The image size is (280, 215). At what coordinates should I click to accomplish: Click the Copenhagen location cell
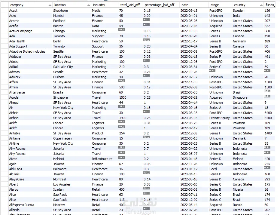[x=72, y=138]
